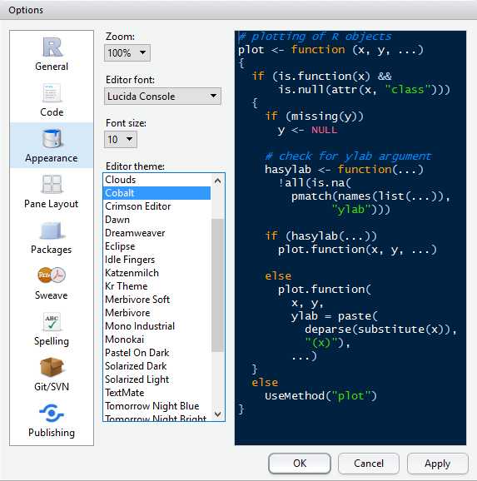This screenshot has height=481, width=477.
Task: Select the Cobalt editor theme
Action: (157, 193)
